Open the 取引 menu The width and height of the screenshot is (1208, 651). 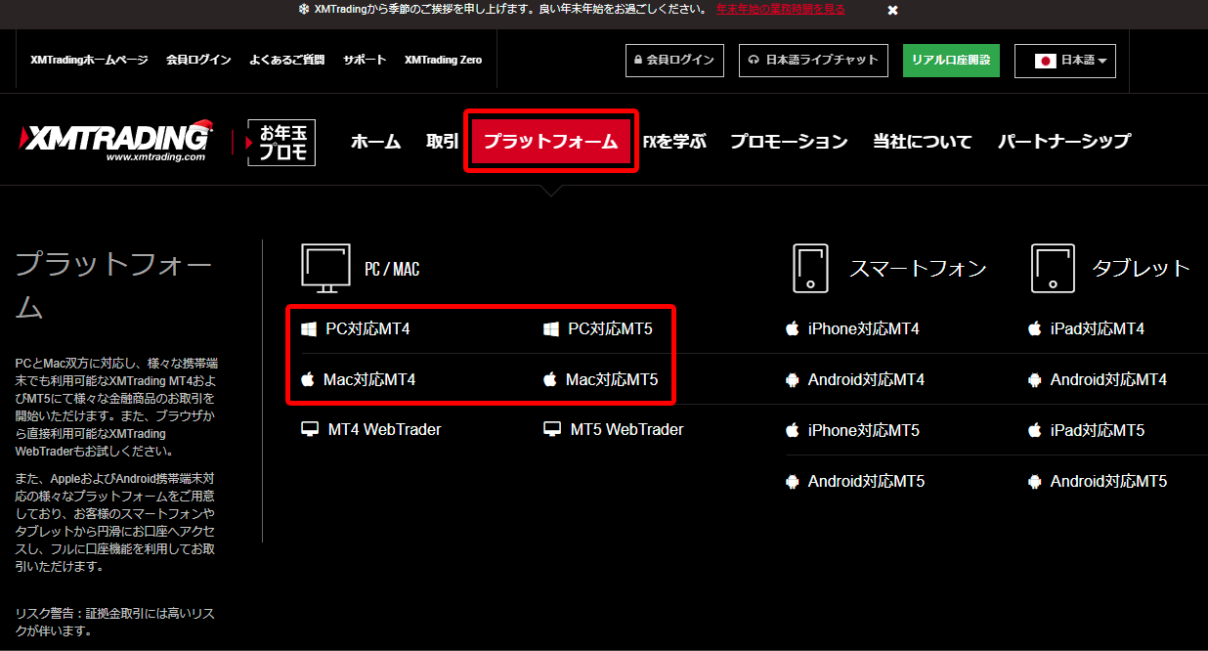(x=442, y=141)
